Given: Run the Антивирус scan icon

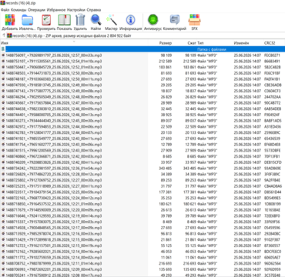Looking at the screenshot, I should (x=153, y=20).
